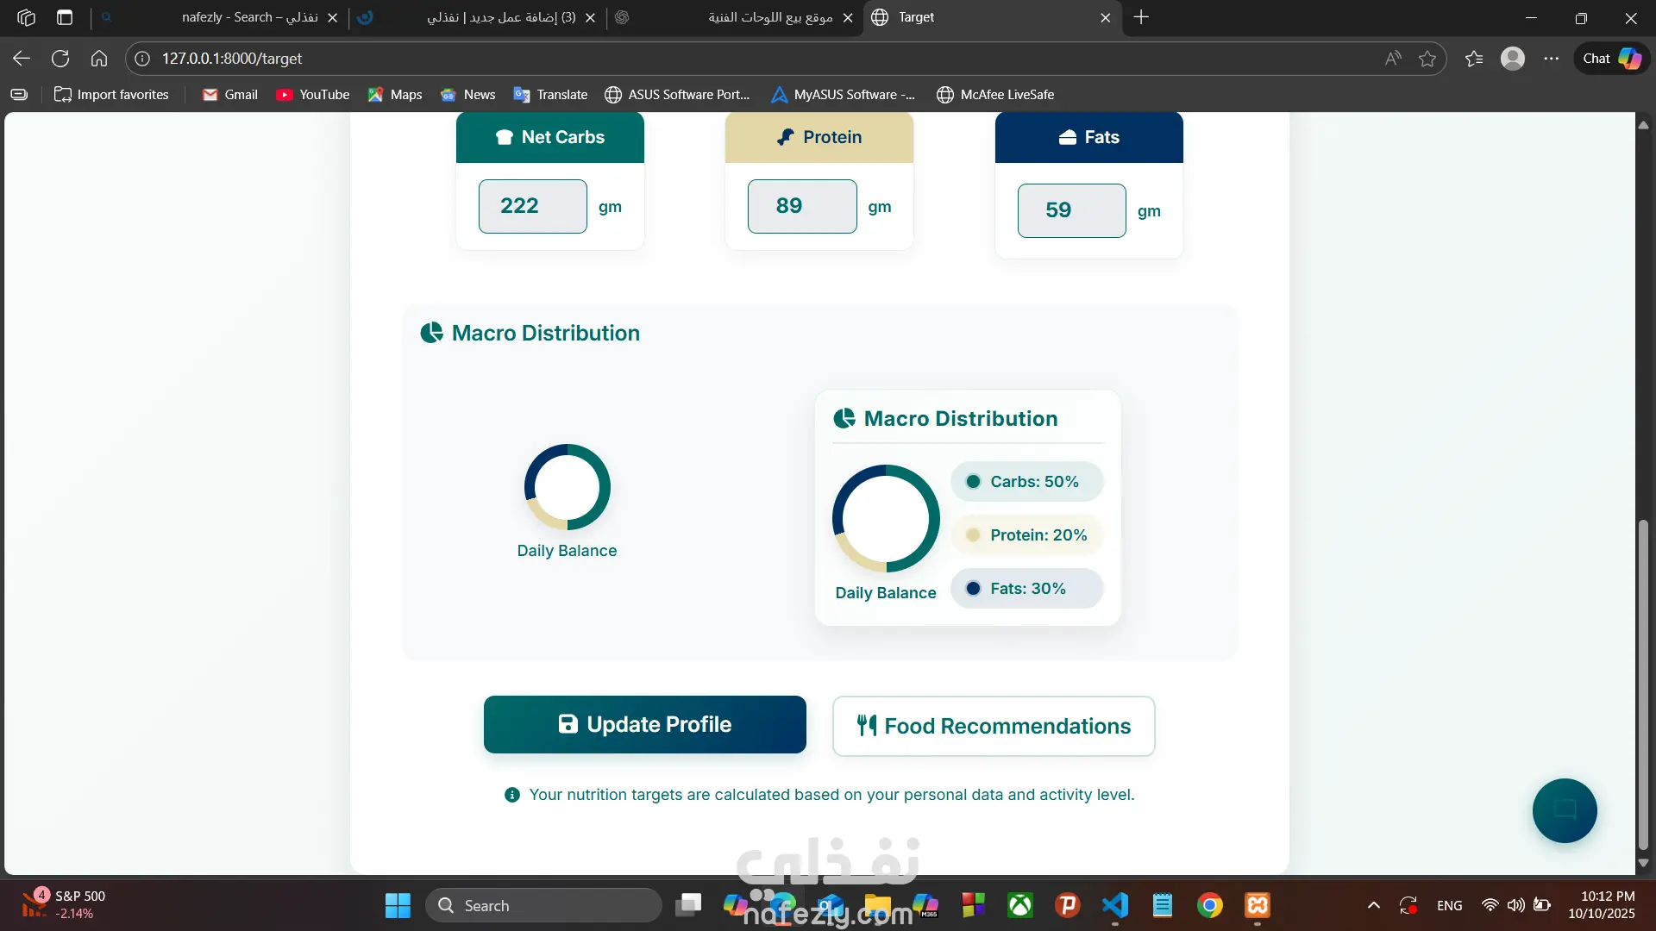The height and width of the screenshot is (931, 1656).
Task: Open the Copilot Chat button
Action: 1611,59
